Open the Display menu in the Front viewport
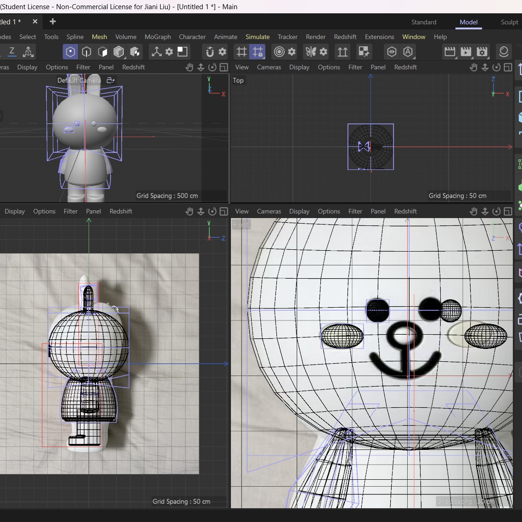This screenshot has height=522, width=522. click(299, 211)
